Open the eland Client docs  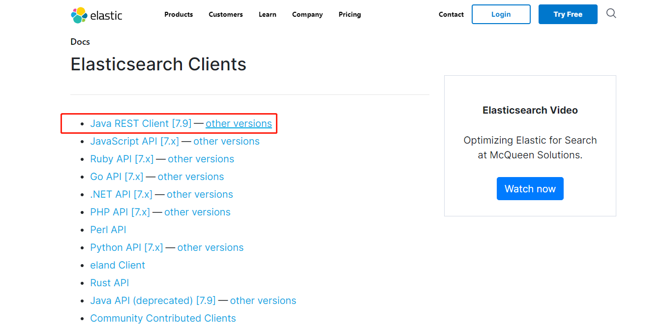coord(118,265)
